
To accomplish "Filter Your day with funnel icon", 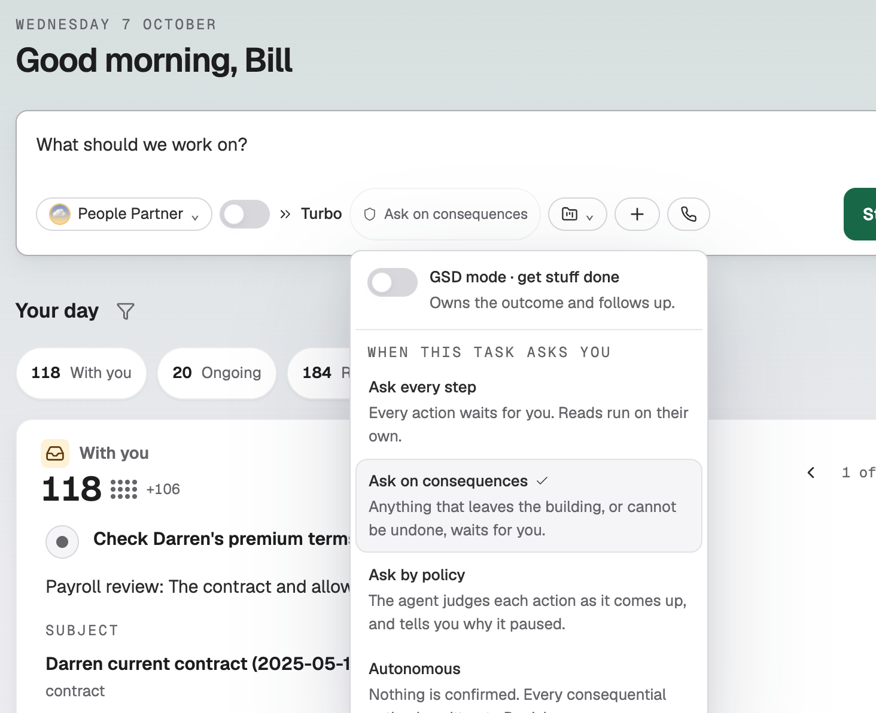I will (126, 311).
